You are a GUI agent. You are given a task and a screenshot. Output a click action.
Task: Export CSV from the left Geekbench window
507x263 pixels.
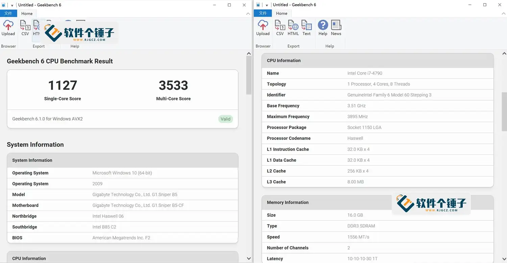(25, 28)
